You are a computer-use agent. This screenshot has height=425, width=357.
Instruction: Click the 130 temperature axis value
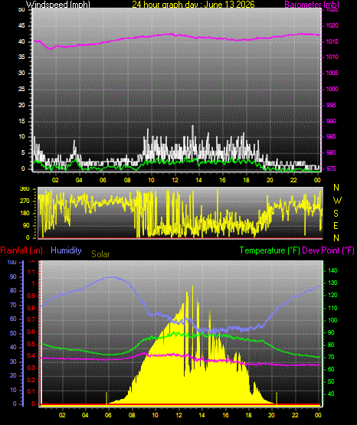click(x=333, y=283)
